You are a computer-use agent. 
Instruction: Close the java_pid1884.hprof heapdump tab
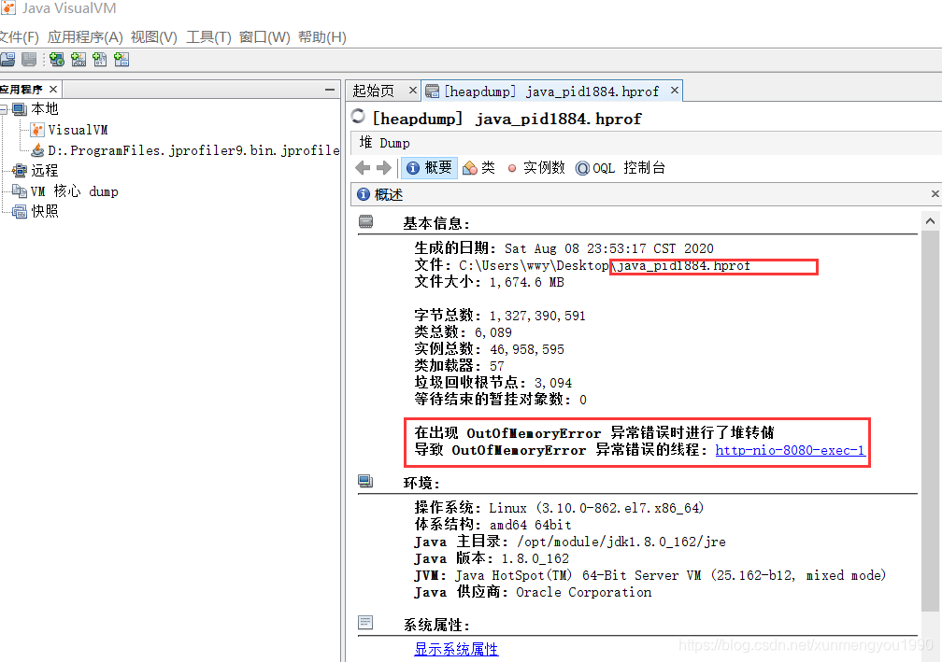pos(675,90)
